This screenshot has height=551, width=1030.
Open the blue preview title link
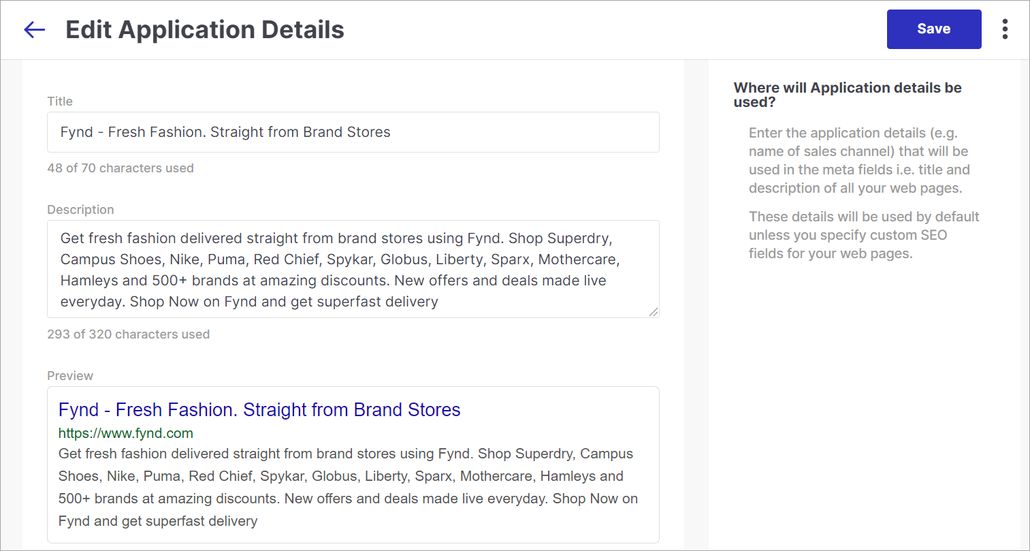(x=259, y=409)
